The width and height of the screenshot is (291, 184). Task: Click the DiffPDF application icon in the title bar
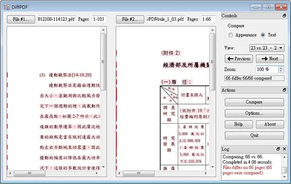pyautogui.click(x=7, y=7)
